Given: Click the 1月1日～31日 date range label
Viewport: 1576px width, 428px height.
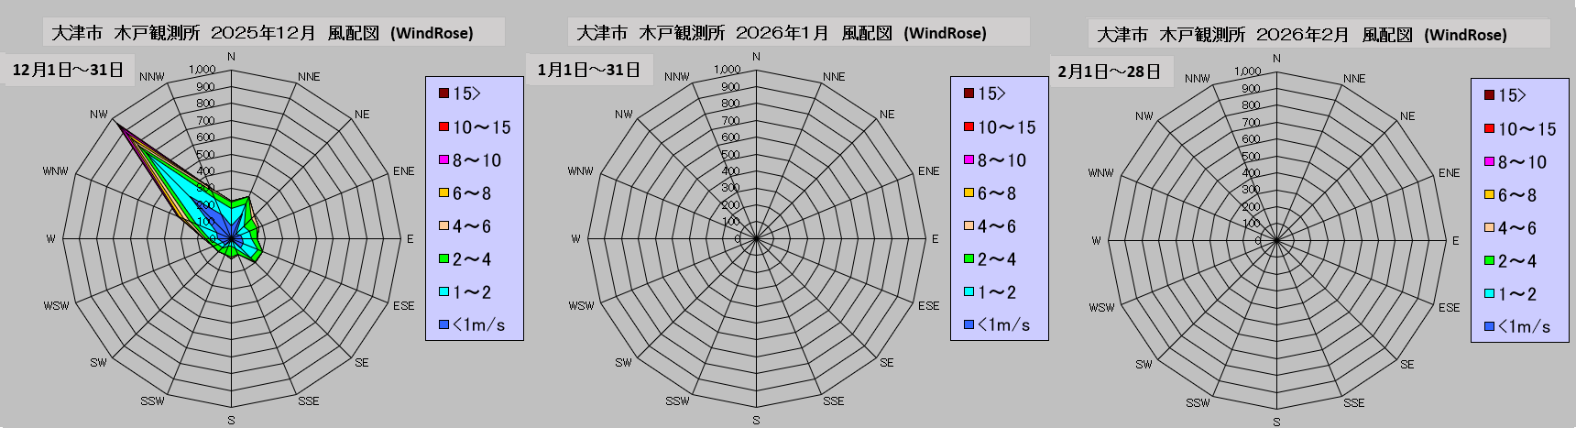Looking at the screenshot, I should pos(588,70).
